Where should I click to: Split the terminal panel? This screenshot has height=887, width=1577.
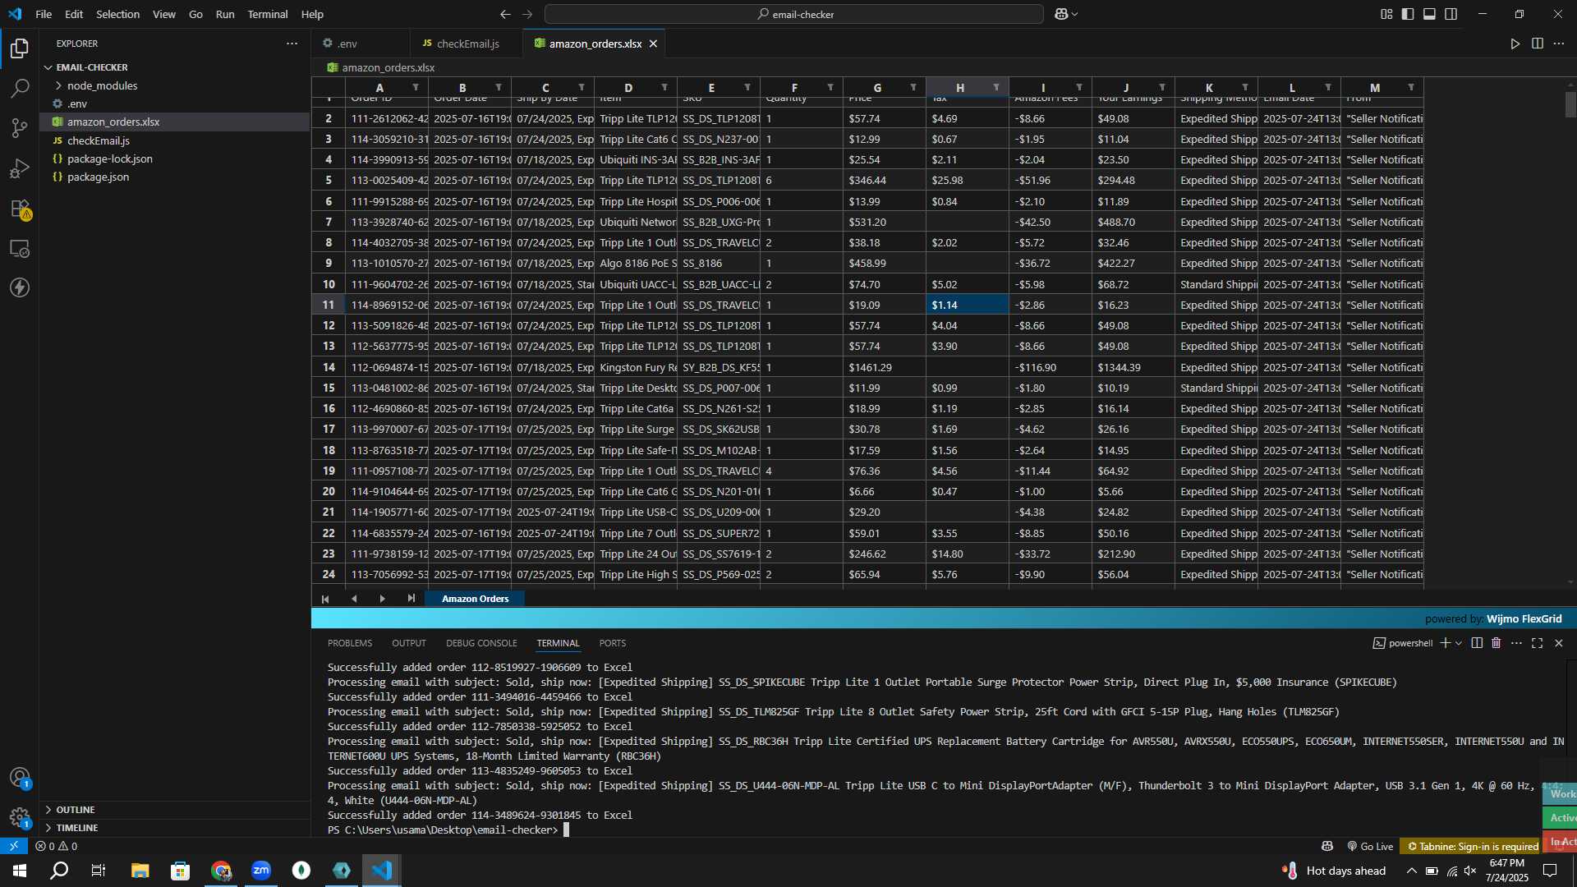coord(1477,643)
